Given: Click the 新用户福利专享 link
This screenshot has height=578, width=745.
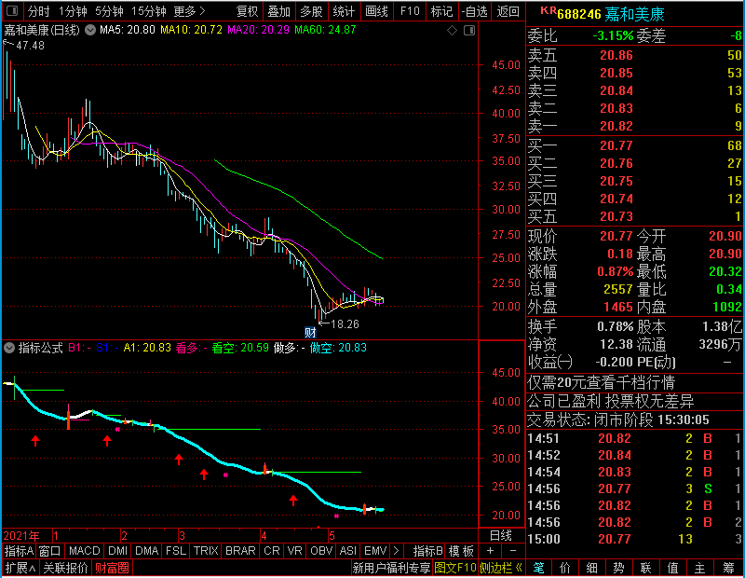Looking at the screenshot, I should (391, 568).
